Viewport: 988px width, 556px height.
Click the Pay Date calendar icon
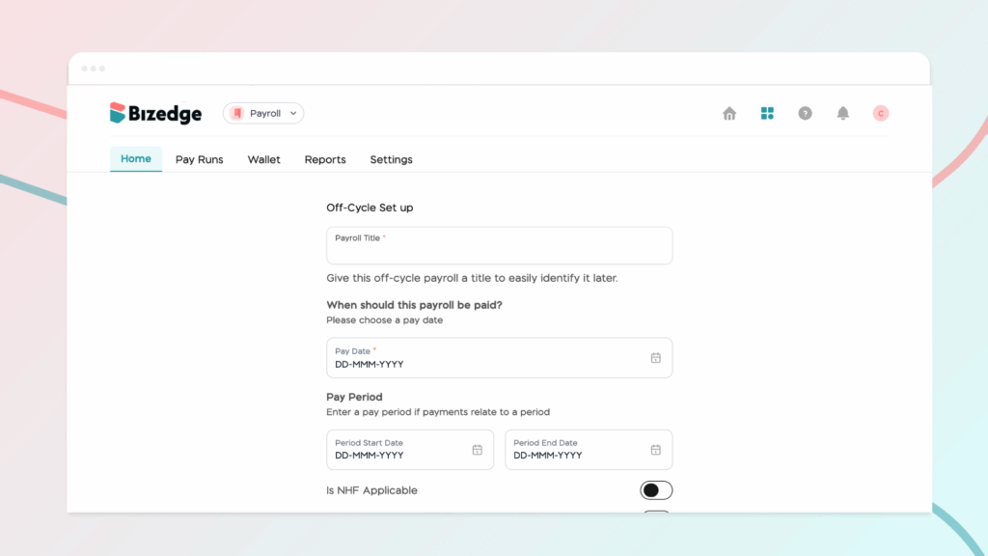click(x=655, y=358)
